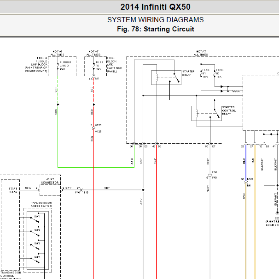
Task: Click the splice dot on the green wire
Action: (x=58, y=104)
